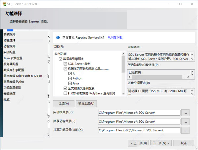Minimize the setup window
198x150 pixels.
coord(169,4)
